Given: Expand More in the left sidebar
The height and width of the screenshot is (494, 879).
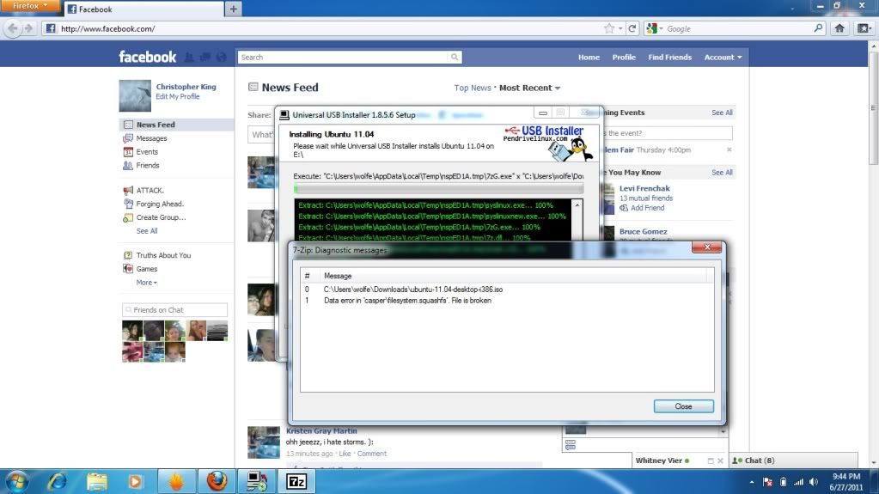Looking at the screenshot, I should pos(146,283).
